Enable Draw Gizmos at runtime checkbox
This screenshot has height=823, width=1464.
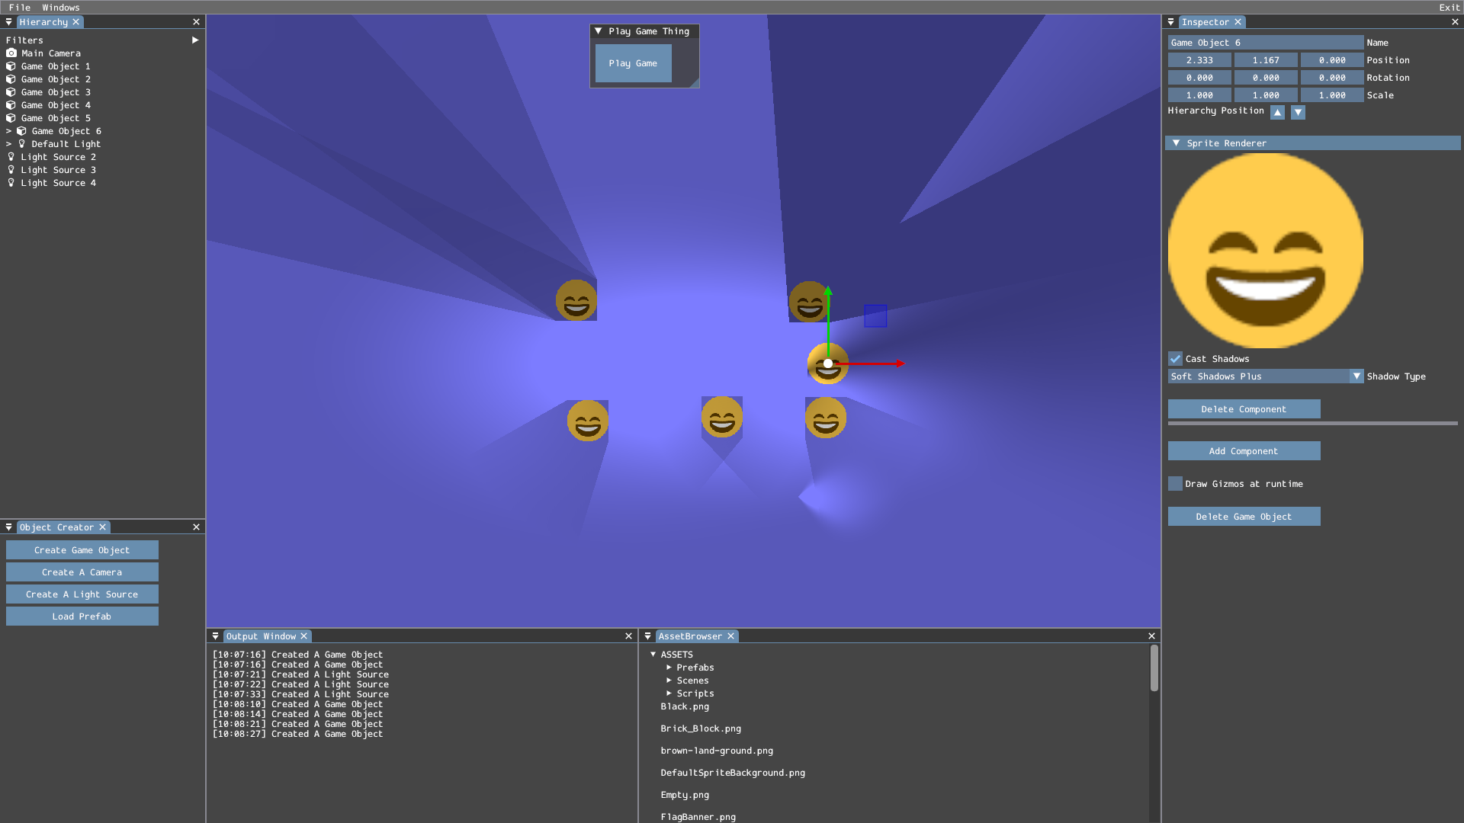click(1175, 484)
